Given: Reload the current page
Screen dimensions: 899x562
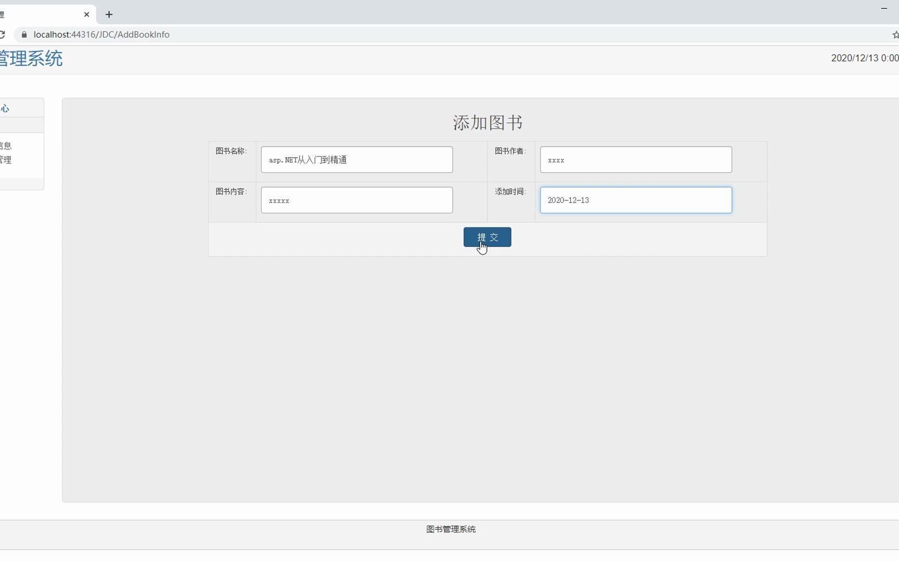Looking at the screenshot, I should click(x=4, y=34).
